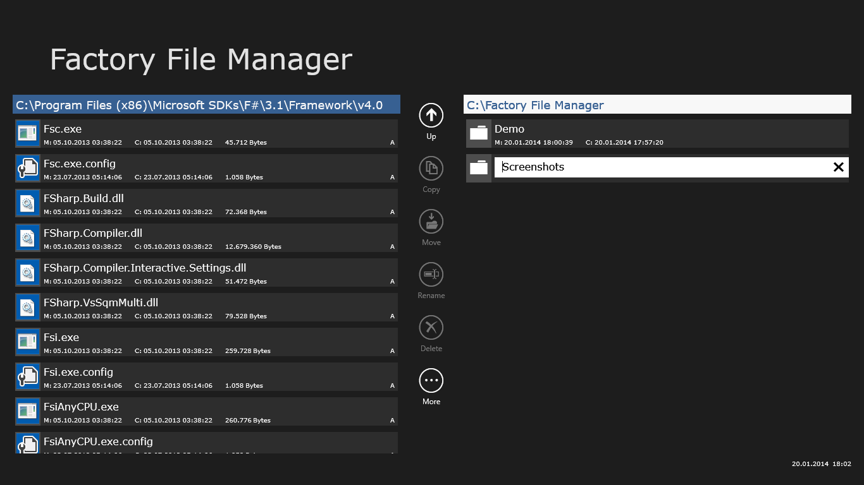Click the Fsc.exe.config wrench file icon

point(28,168)
